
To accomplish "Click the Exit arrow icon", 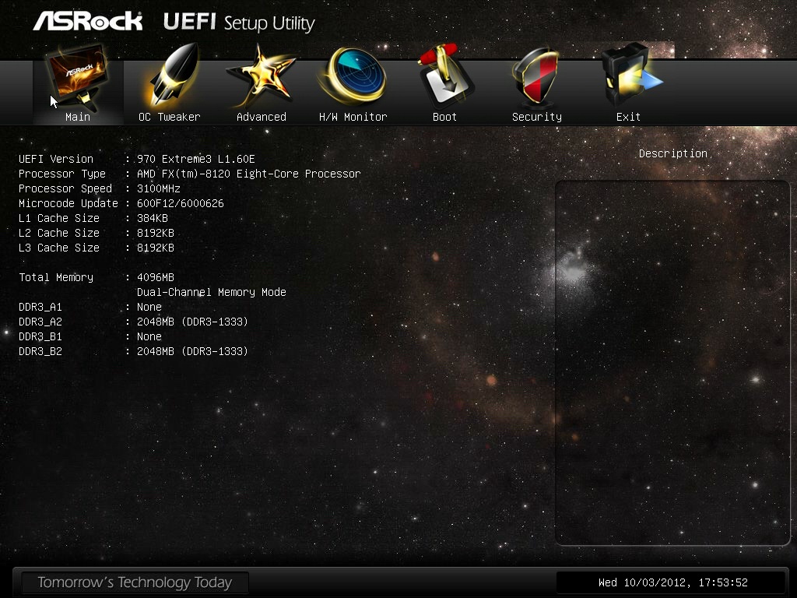I will (630, 75).
